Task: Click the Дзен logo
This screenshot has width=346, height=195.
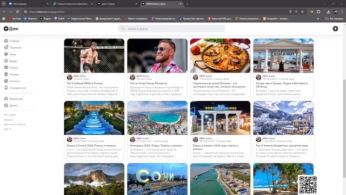Action: point(11,29)
